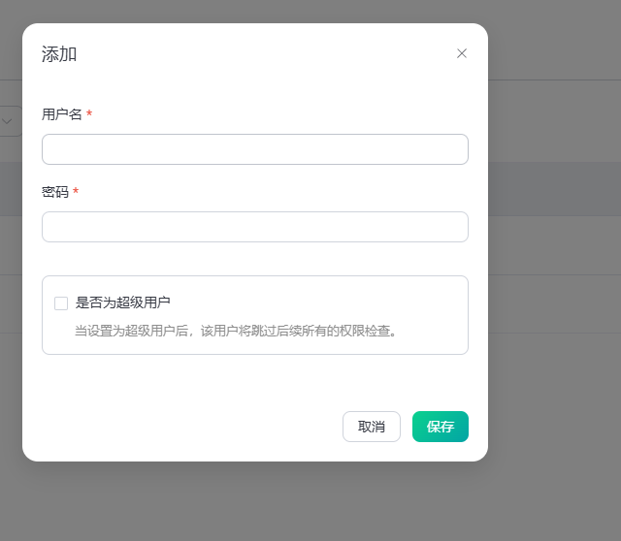Save the new user with 保存

441,427
